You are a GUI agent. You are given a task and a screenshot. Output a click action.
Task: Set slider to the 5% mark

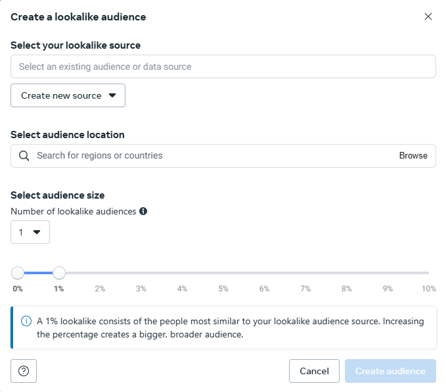pyautogui.click(x=223, y=273)
